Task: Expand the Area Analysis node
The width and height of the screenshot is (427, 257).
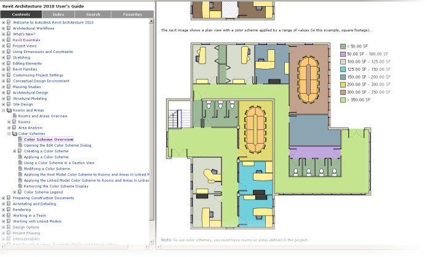Action: pyautogui.click(x=9, y=128)
